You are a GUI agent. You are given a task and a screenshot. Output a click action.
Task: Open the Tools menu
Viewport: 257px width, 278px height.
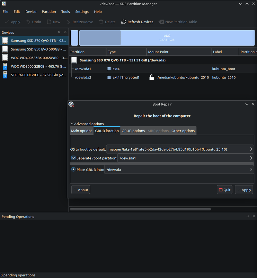click(x=66, y=12)
